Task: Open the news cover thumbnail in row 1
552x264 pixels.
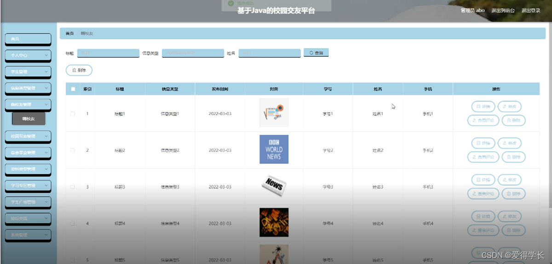Action: (x=274, y=113)
